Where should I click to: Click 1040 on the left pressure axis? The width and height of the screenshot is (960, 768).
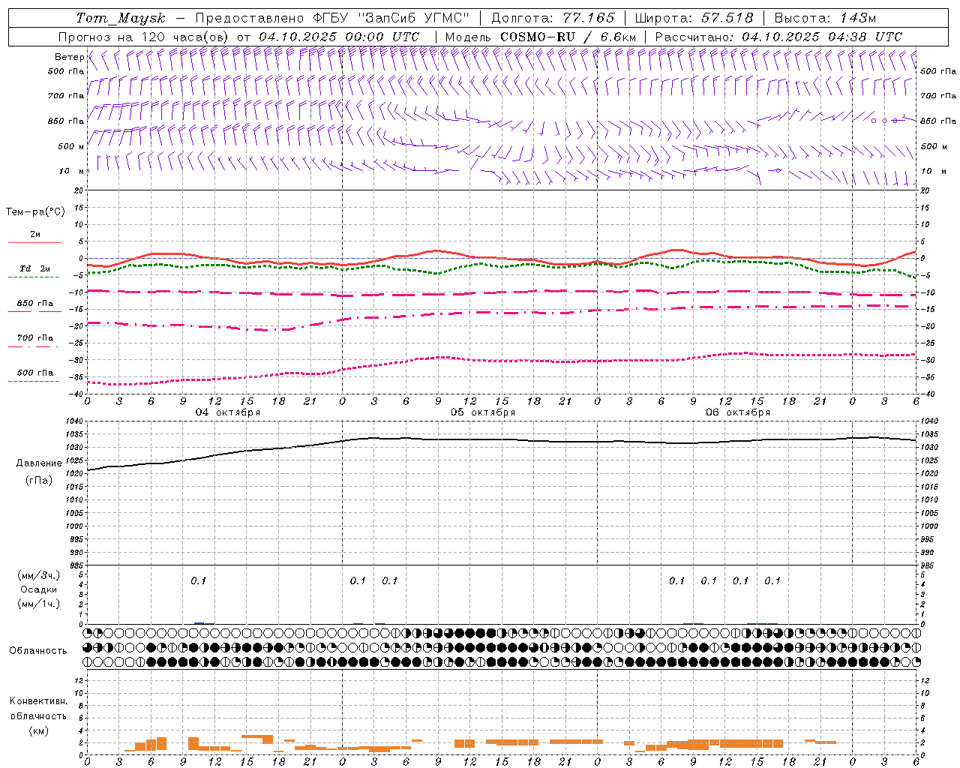75,421
